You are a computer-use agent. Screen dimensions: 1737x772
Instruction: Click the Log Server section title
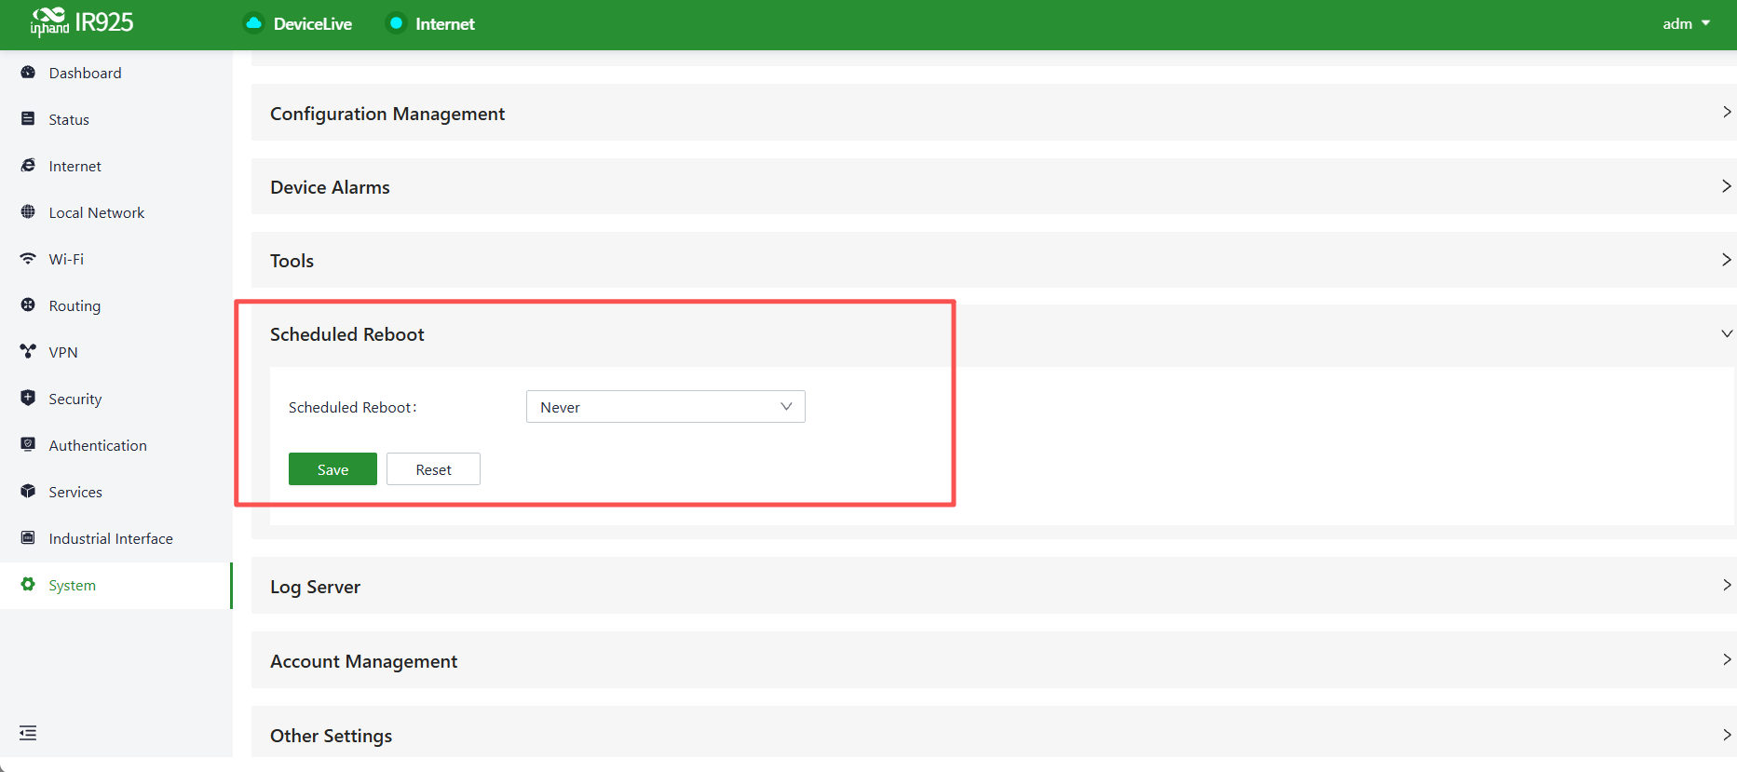pyautogui.click(x=315, y=588)
